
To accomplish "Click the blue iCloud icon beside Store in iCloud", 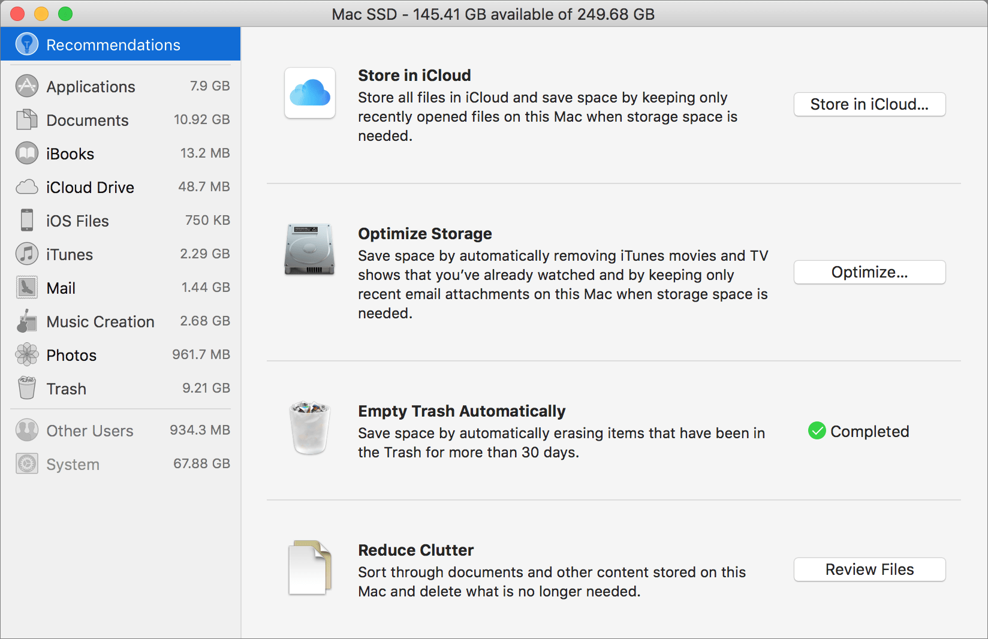I will pyautogui.click(x=309, y=93).
